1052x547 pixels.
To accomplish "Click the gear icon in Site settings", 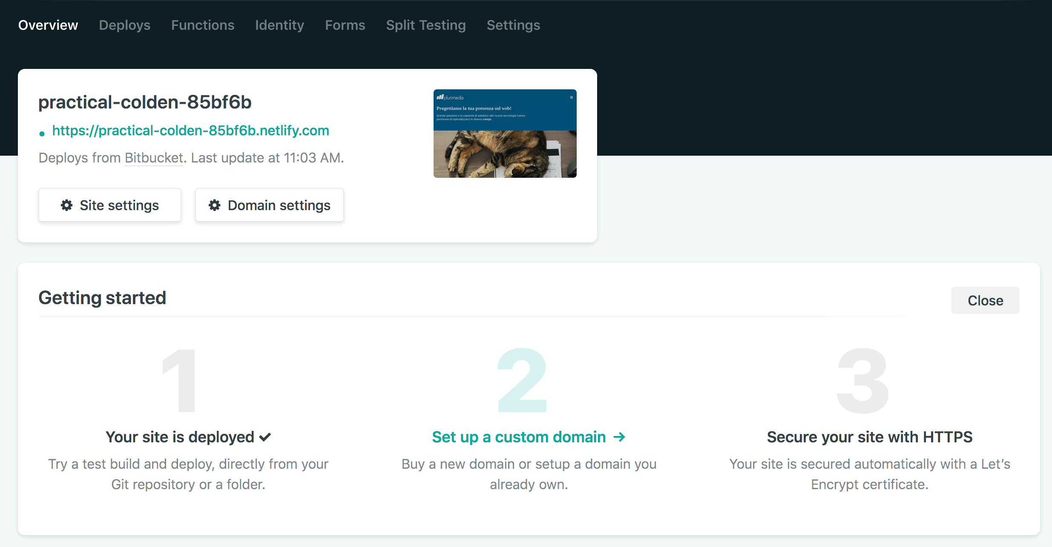I will (66, 205).
